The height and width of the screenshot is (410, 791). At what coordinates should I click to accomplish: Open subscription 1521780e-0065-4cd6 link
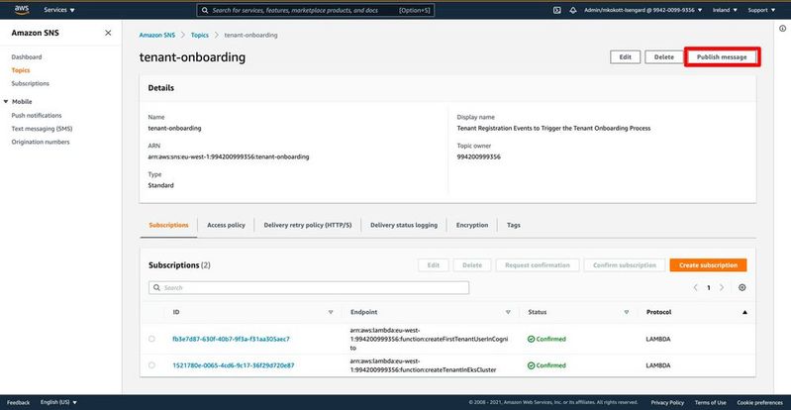tap(234, 365)
